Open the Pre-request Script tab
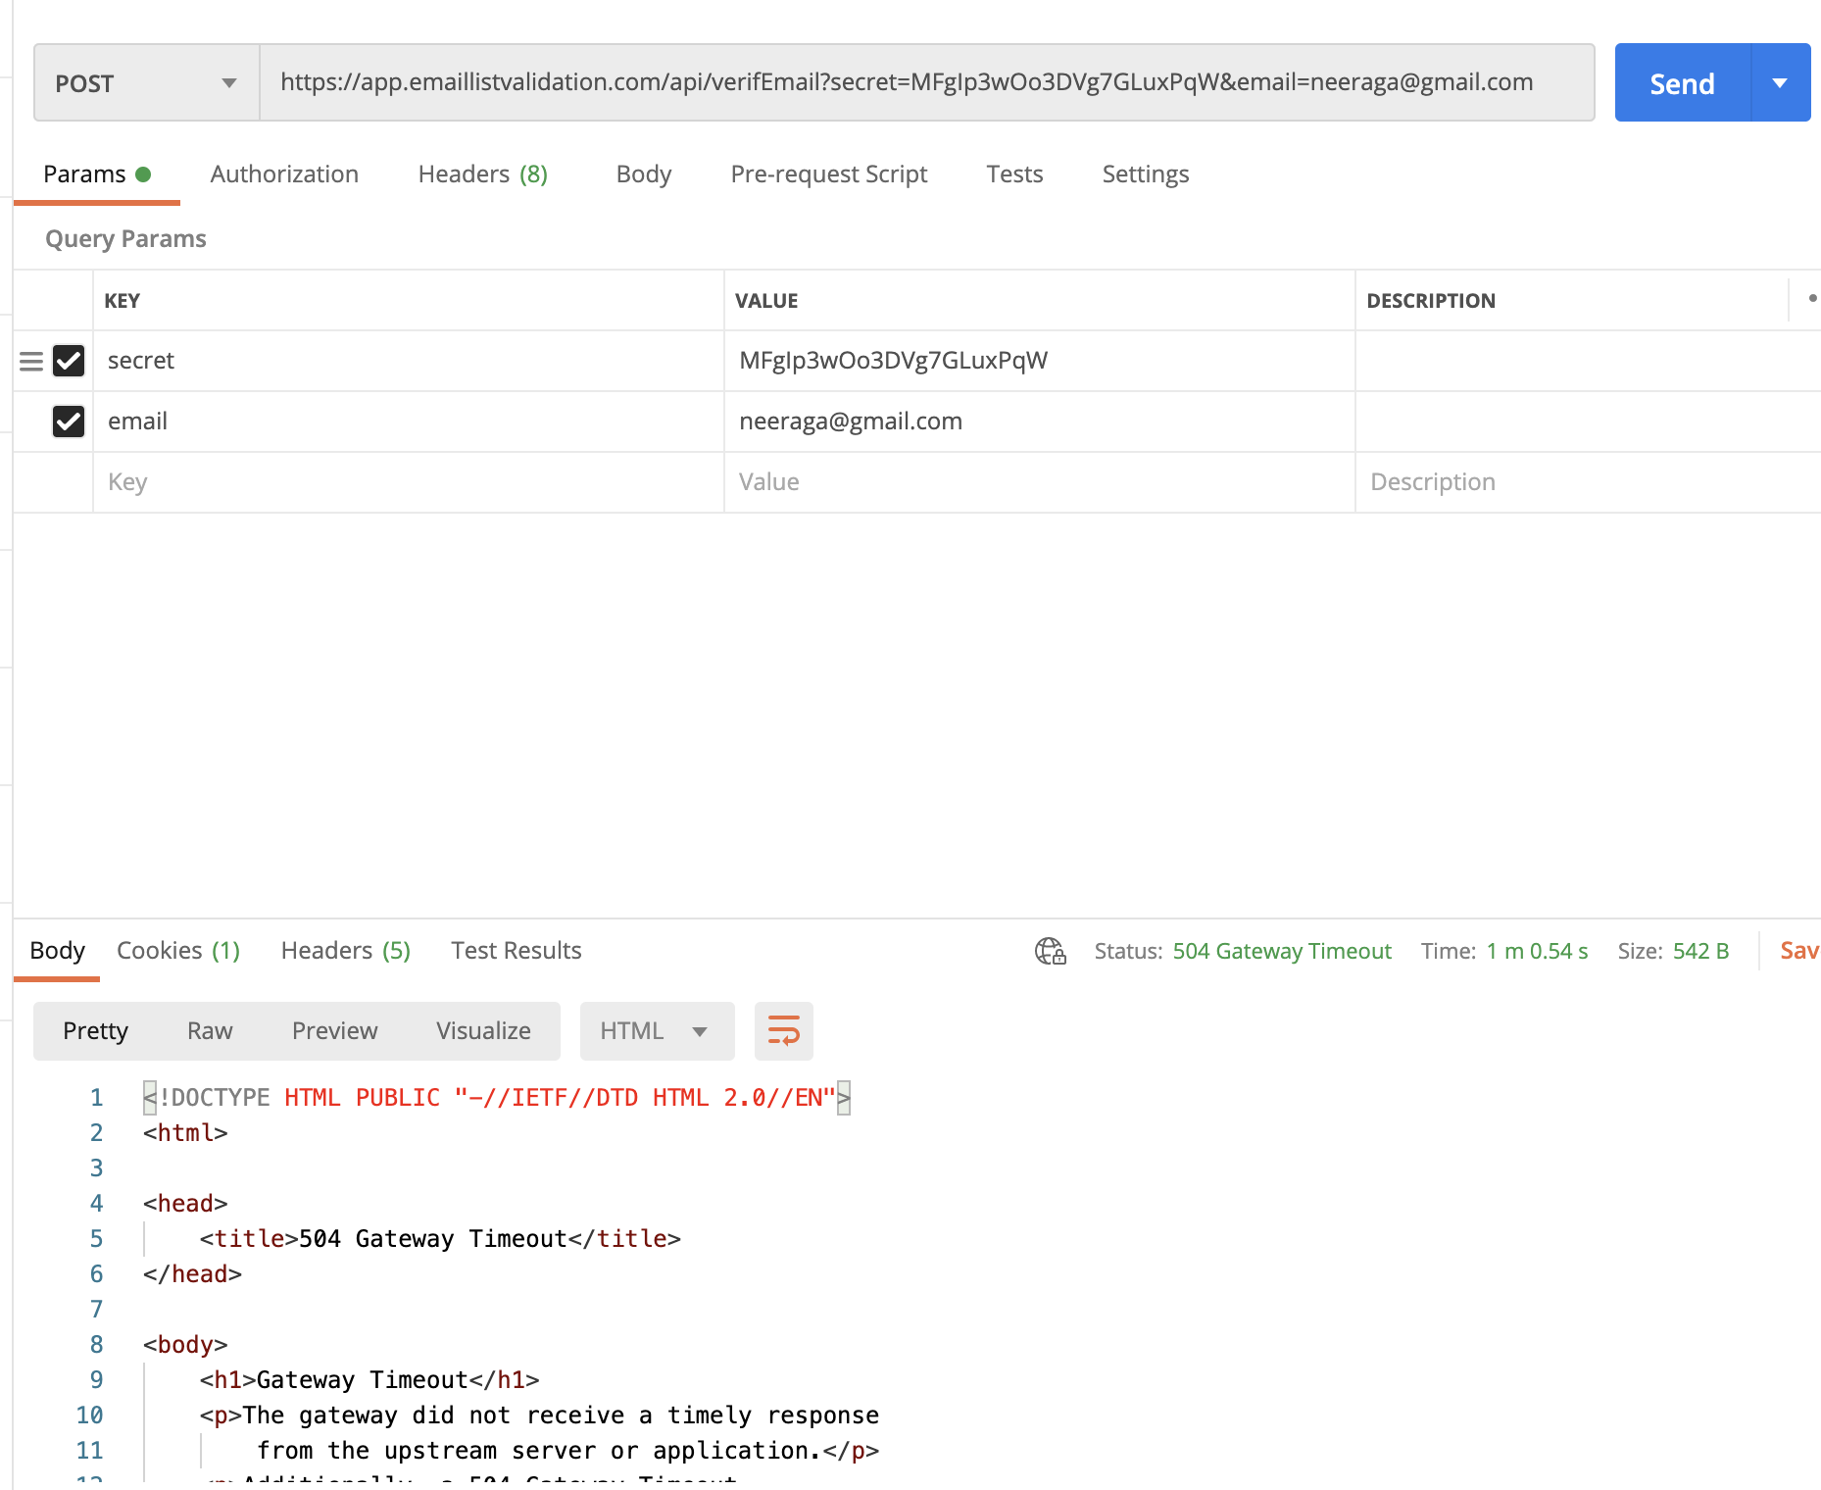Viewport: 1821px width, 1490px height. pyautogui.click(x=829, y=174)
